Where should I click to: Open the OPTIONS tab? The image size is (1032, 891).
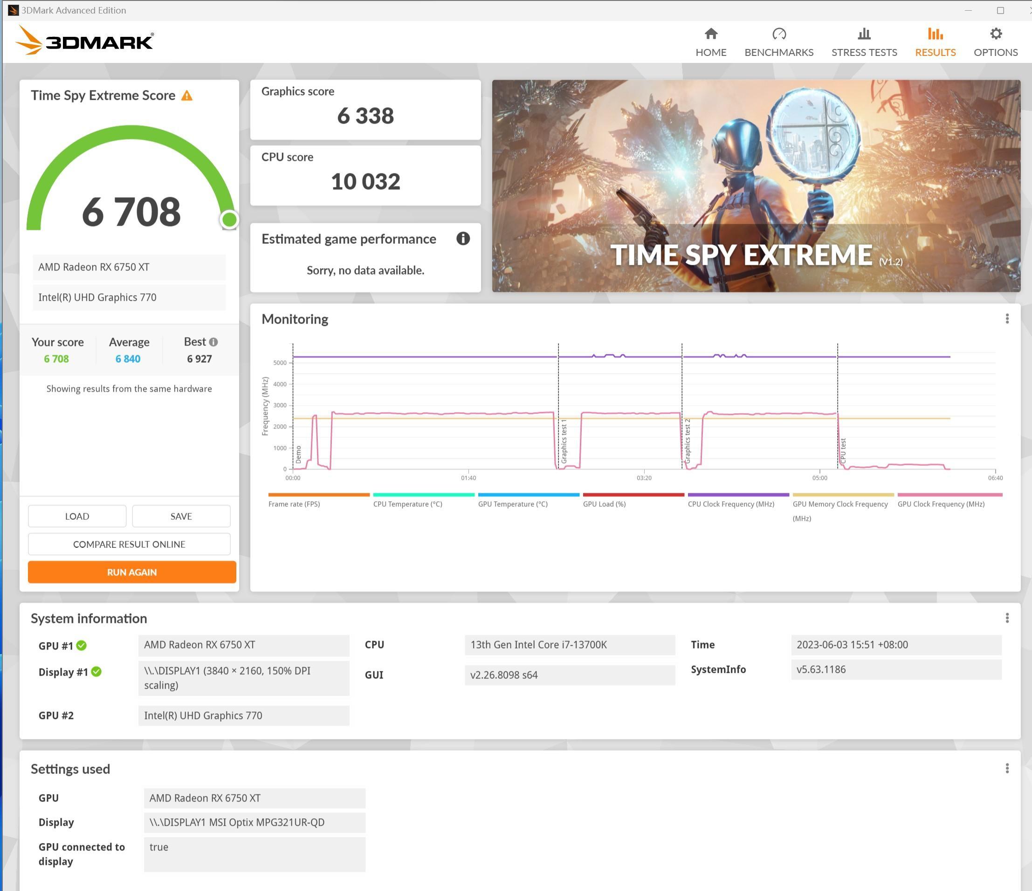click(x=995, y=43)
